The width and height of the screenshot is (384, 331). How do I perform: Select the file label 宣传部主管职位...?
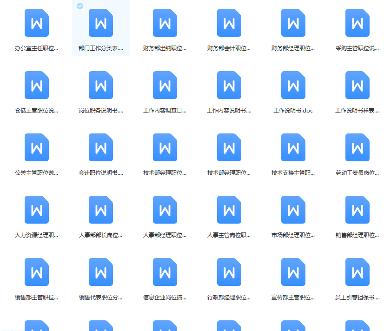point(293,298)
